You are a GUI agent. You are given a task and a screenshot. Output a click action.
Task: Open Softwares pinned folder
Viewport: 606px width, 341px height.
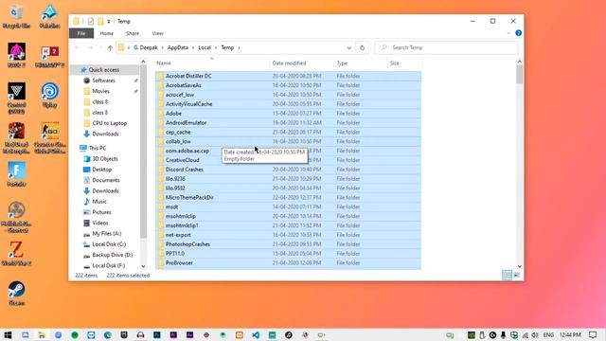point(103,81)
